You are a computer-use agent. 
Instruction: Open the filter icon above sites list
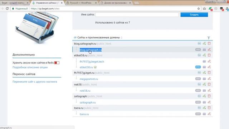coord(209,38)
